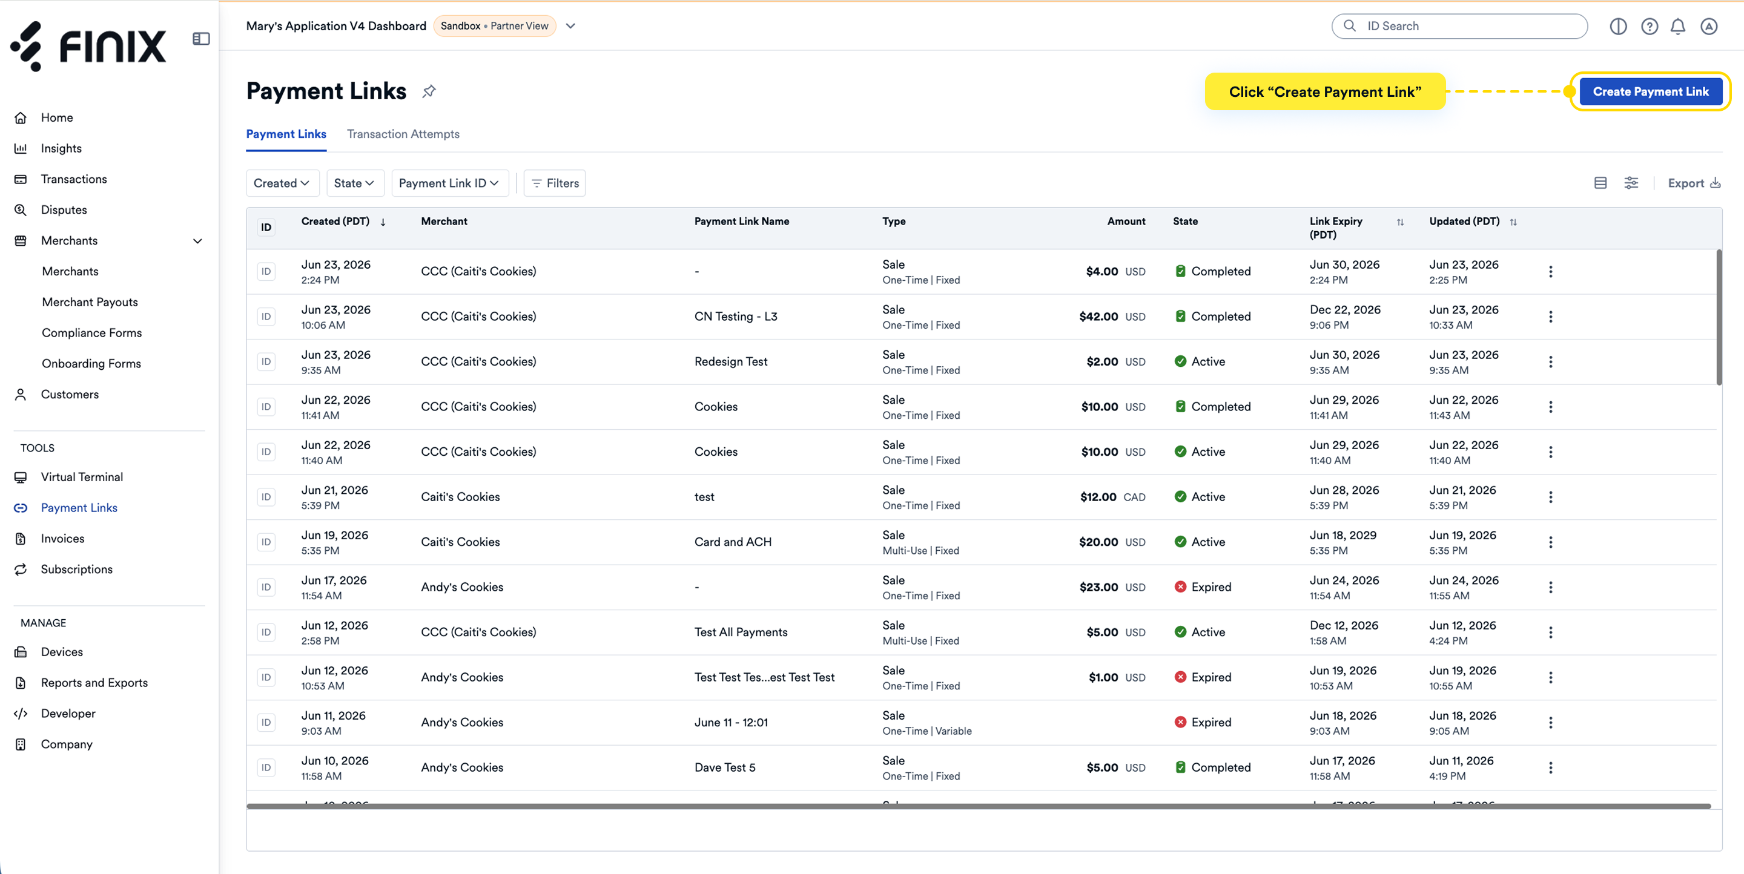Viewport: 1744px width, 874px height.
Task: Open Customers in sidebar
Action: point(70,395)
